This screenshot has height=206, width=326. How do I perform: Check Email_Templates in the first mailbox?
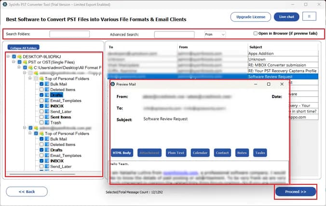pos(41,101)
